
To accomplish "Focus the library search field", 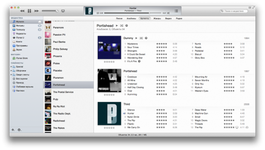I will pos(234,11).
